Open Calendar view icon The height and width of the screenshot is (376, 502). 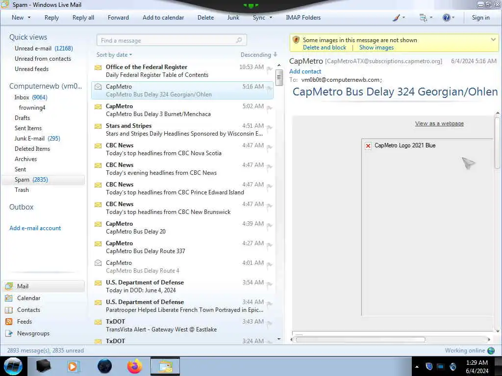(9, 298)
